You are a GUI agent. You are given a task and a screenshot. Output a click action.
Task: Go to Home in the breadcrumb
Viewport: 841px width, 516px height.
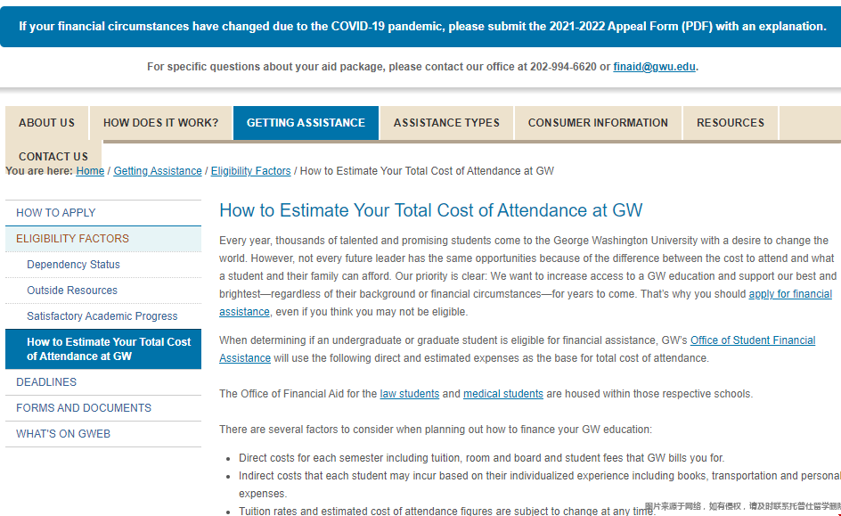click(90, 170)
